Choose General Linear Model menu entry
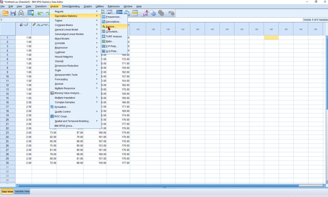The height and width of the screenshot is (197, 328). (66, 30)
